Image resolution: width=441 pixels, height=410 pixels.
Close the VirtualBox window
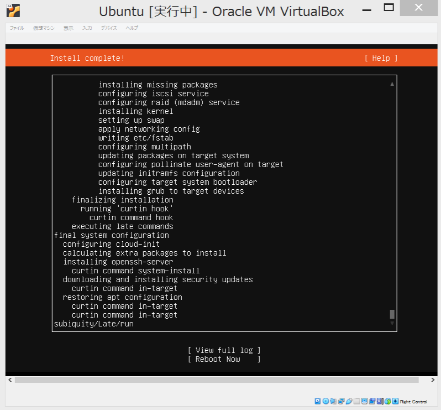coord(418,8)
